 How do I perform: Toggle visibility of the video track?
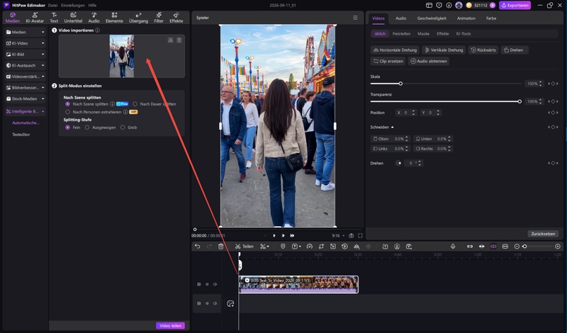207,284
